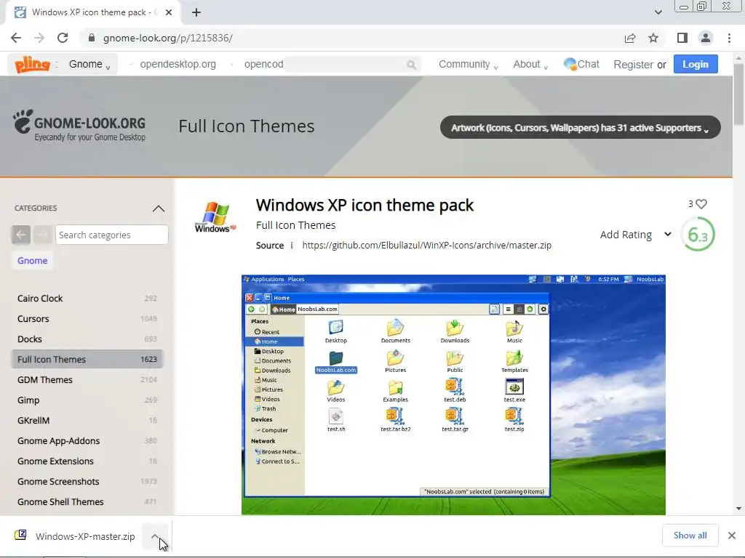The image size is (745, 558).
Task: Select the Windows XP icon theme tab
Action: (92, 12)
